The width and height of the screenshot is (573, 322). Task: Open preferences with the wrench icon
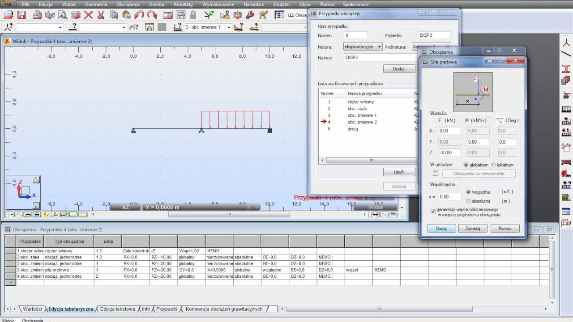[250, 15]
